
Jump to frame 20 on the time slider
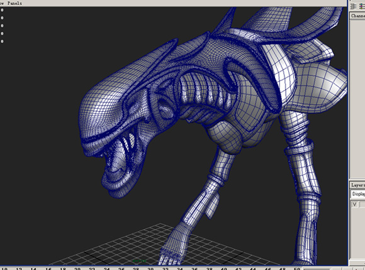click(x=77, y=268)
